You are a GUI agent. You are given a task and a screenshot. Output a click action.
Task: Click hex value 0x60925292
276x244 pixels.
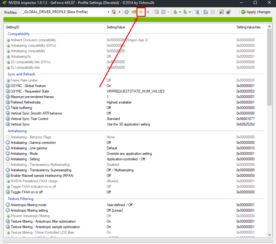[x=245, y=124]
